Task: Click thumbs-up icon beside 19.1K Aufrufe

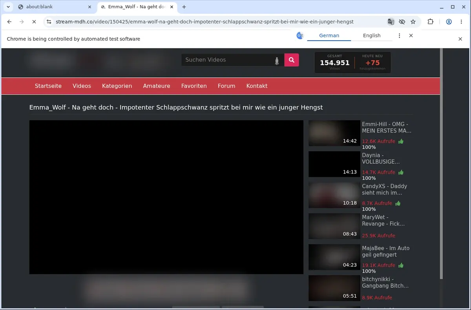Action: [x=401, y=265]
